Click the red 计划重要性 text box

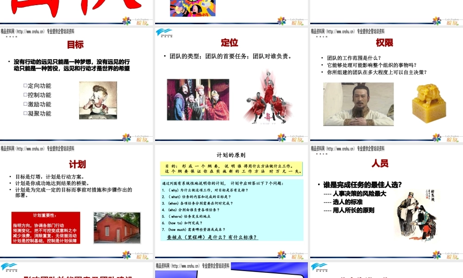tap(46, 227)
